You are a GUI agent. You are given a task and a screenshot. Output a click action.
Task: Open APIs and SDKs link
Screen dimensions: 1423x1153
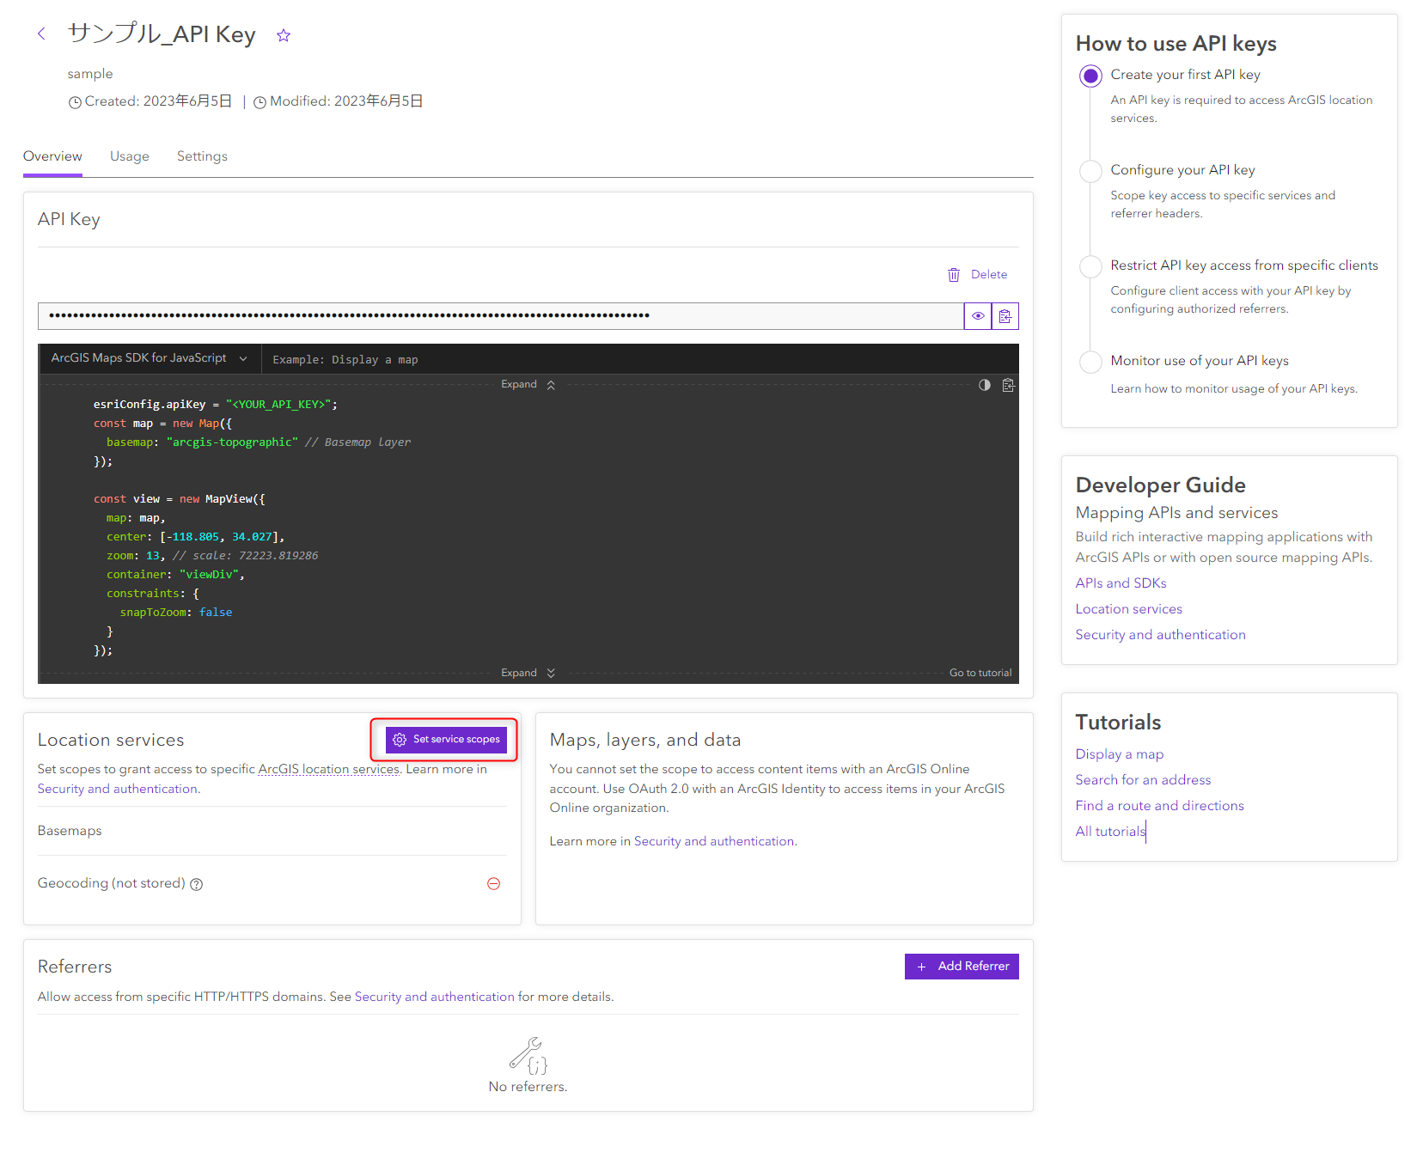click(1121, 583)
